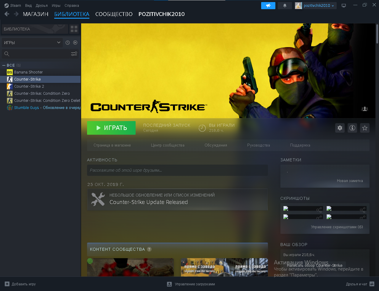Click the activity post input field
Screen dimensions: 379x291
[177, 170]
